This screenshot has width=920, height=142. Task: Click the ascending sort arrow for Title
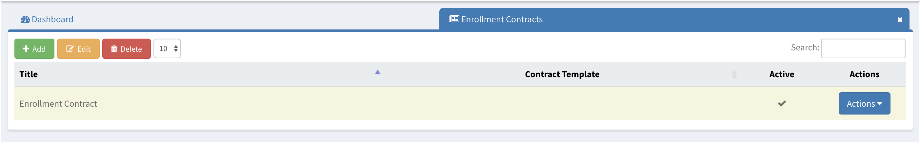tap(377, 72)
